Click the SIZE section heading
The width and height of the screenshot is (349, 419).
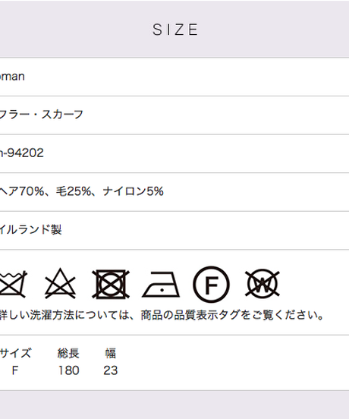coord(175,30)
